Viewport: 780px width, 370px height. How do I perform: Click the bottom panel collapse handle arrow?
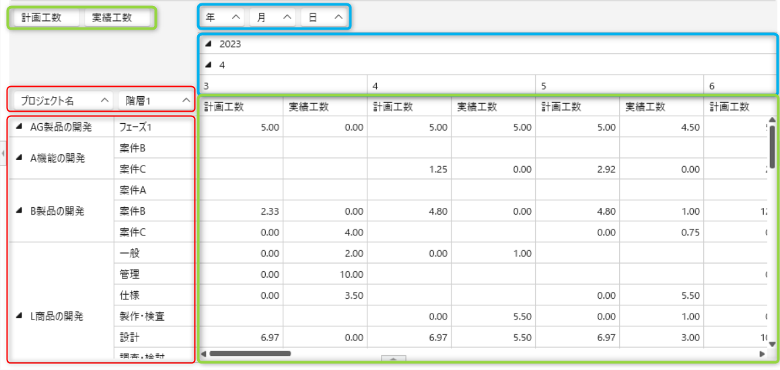(394, 360)
